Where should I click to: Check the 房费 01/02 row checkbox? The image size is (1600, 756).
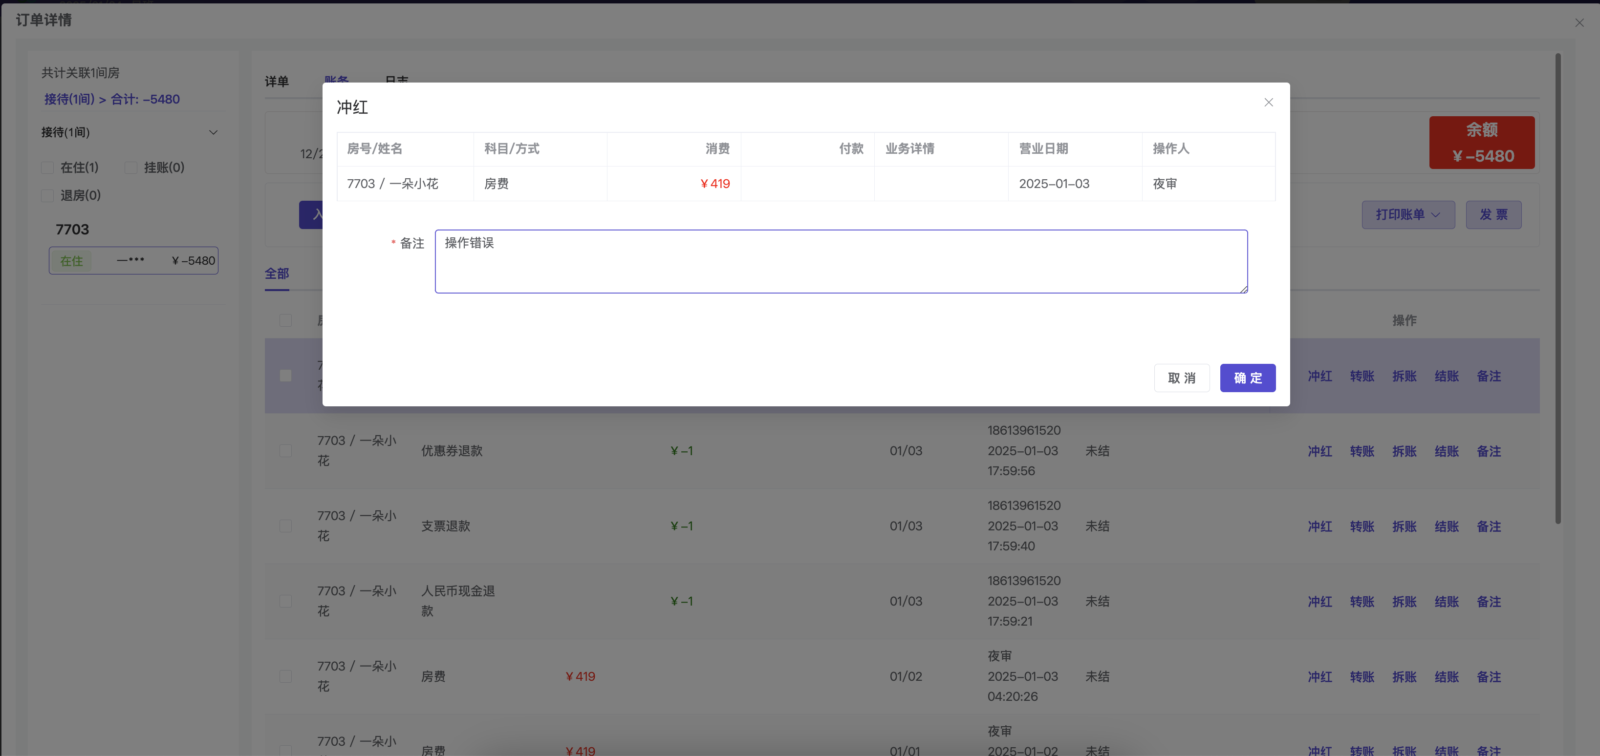[x=286, y=676]
